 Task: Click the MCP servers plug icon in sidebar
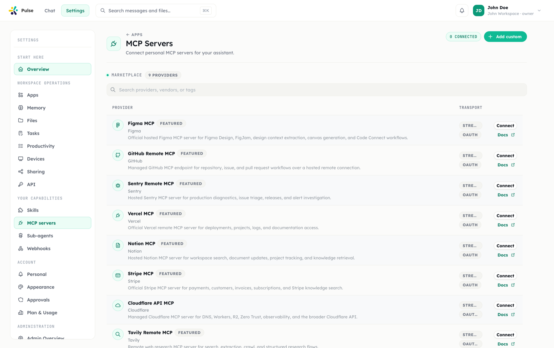pos(21,223)
